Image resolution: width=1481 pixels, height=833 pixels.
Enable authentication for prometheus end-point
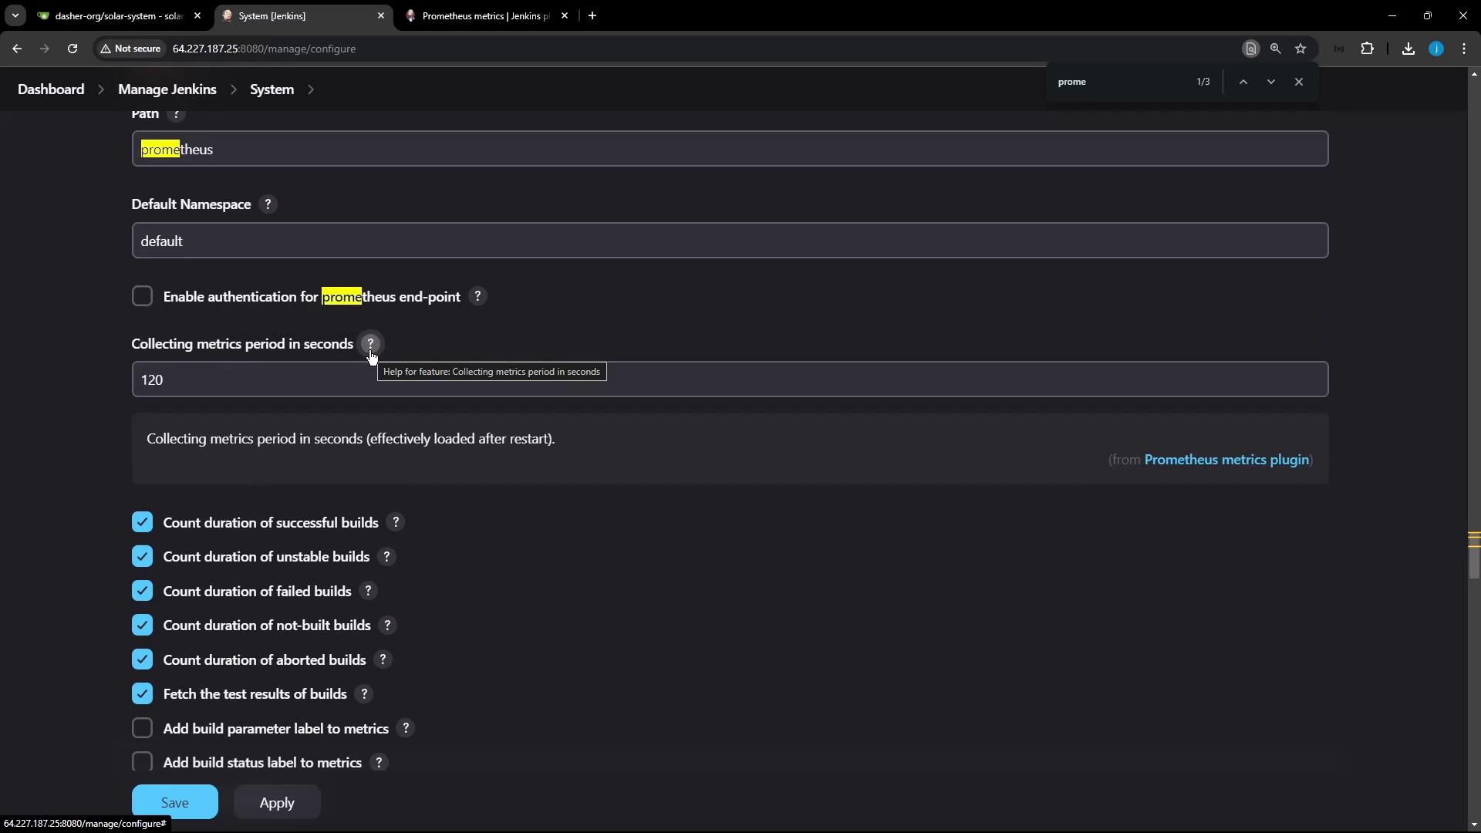coord(142,297)
